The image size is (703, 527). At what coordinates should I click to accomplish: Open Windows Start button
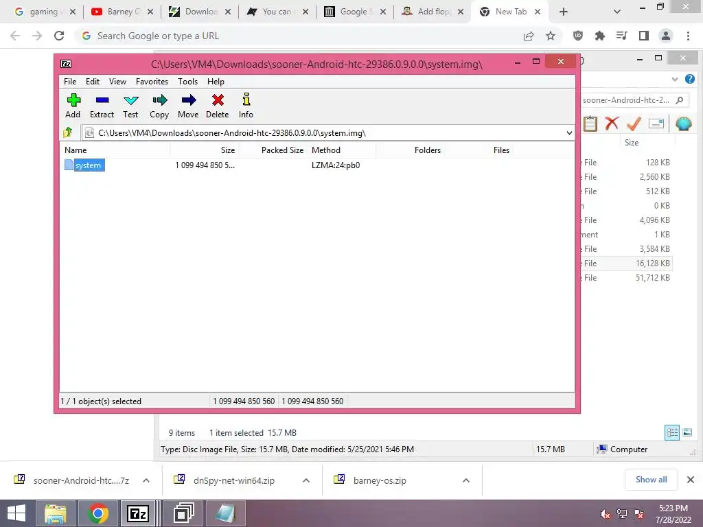[16, 513]
